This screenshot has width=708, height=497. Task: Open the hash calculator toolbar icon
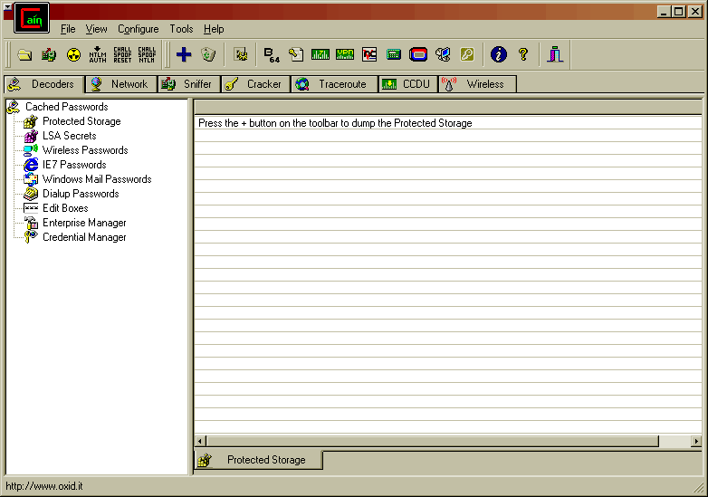[x=394, y=55]
